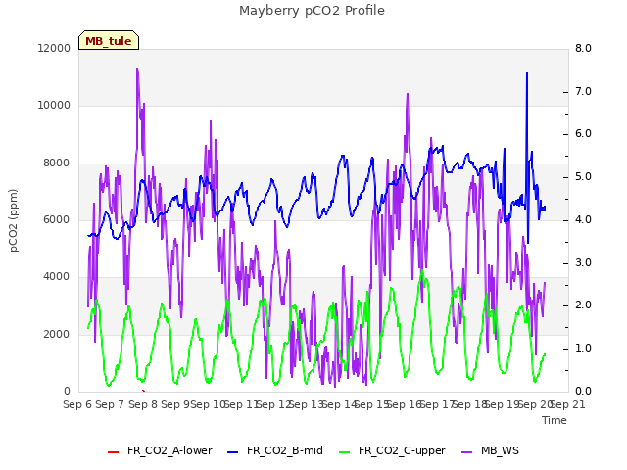Viewport: 627px width, 470px height.
Task: Click the Sep 8 date tick label
Action: [x=143, y=404]
